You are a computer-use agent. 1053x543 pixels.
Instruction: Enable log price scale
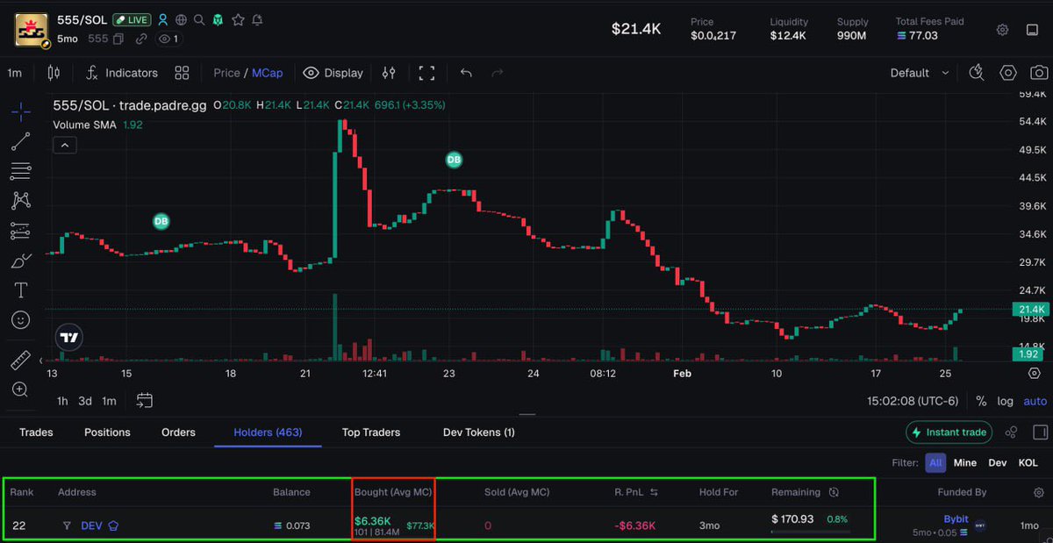point(1005,401)
